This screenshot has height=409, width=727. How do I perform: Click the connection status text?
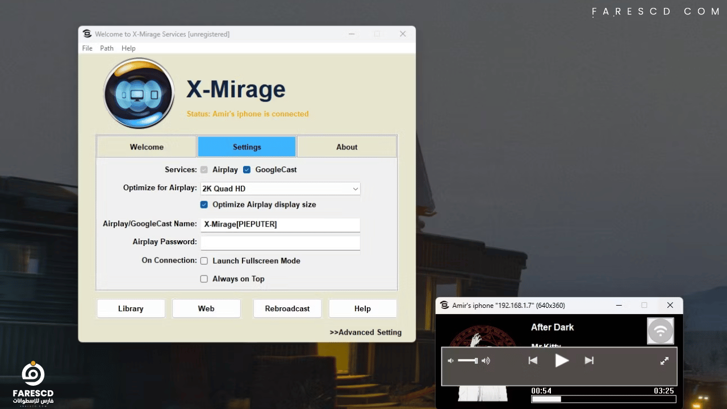248,114
